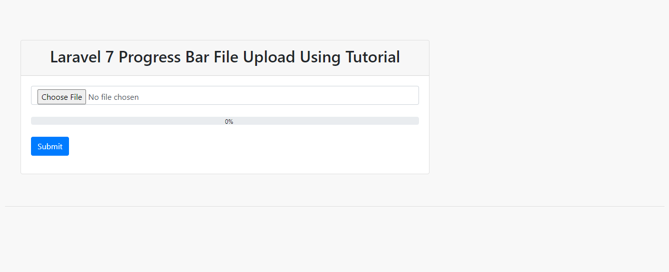Click the right end of the gray progress bar
Screen dimensions: 669x272
coord(414,121)
